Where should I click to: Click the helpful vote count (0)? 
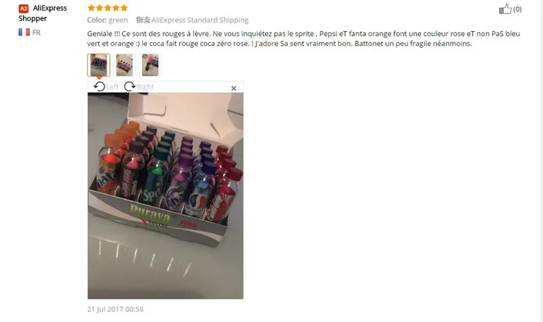pyautogui.click(x=517, y=9)
